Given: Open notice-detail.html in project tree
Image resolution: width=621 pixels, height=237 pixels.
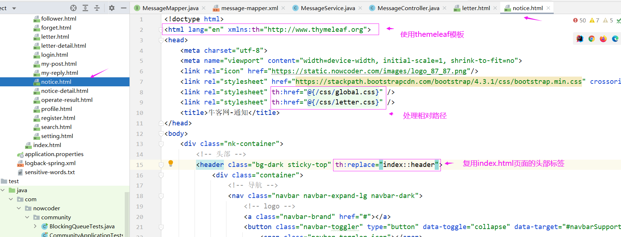Looking at the screenshot, I should click(x=65, y=91).
